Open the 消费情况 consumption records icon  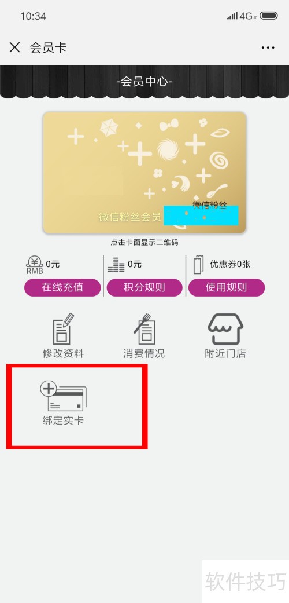(144, 329)
